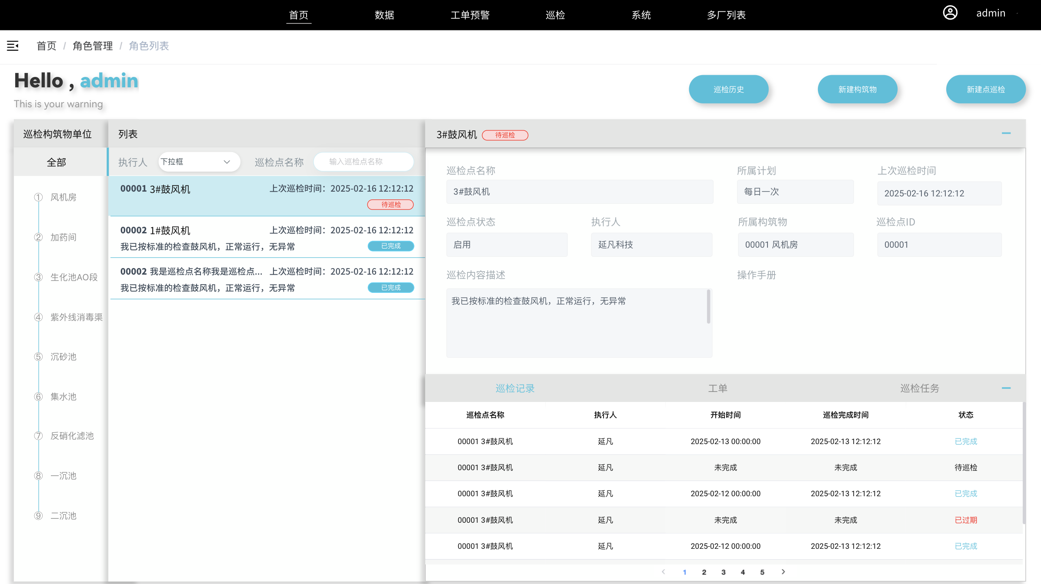1041x584 pixels.
Task: Jump to page 5 in pagination
Action: pyautogui.click(x=762, y=572)
